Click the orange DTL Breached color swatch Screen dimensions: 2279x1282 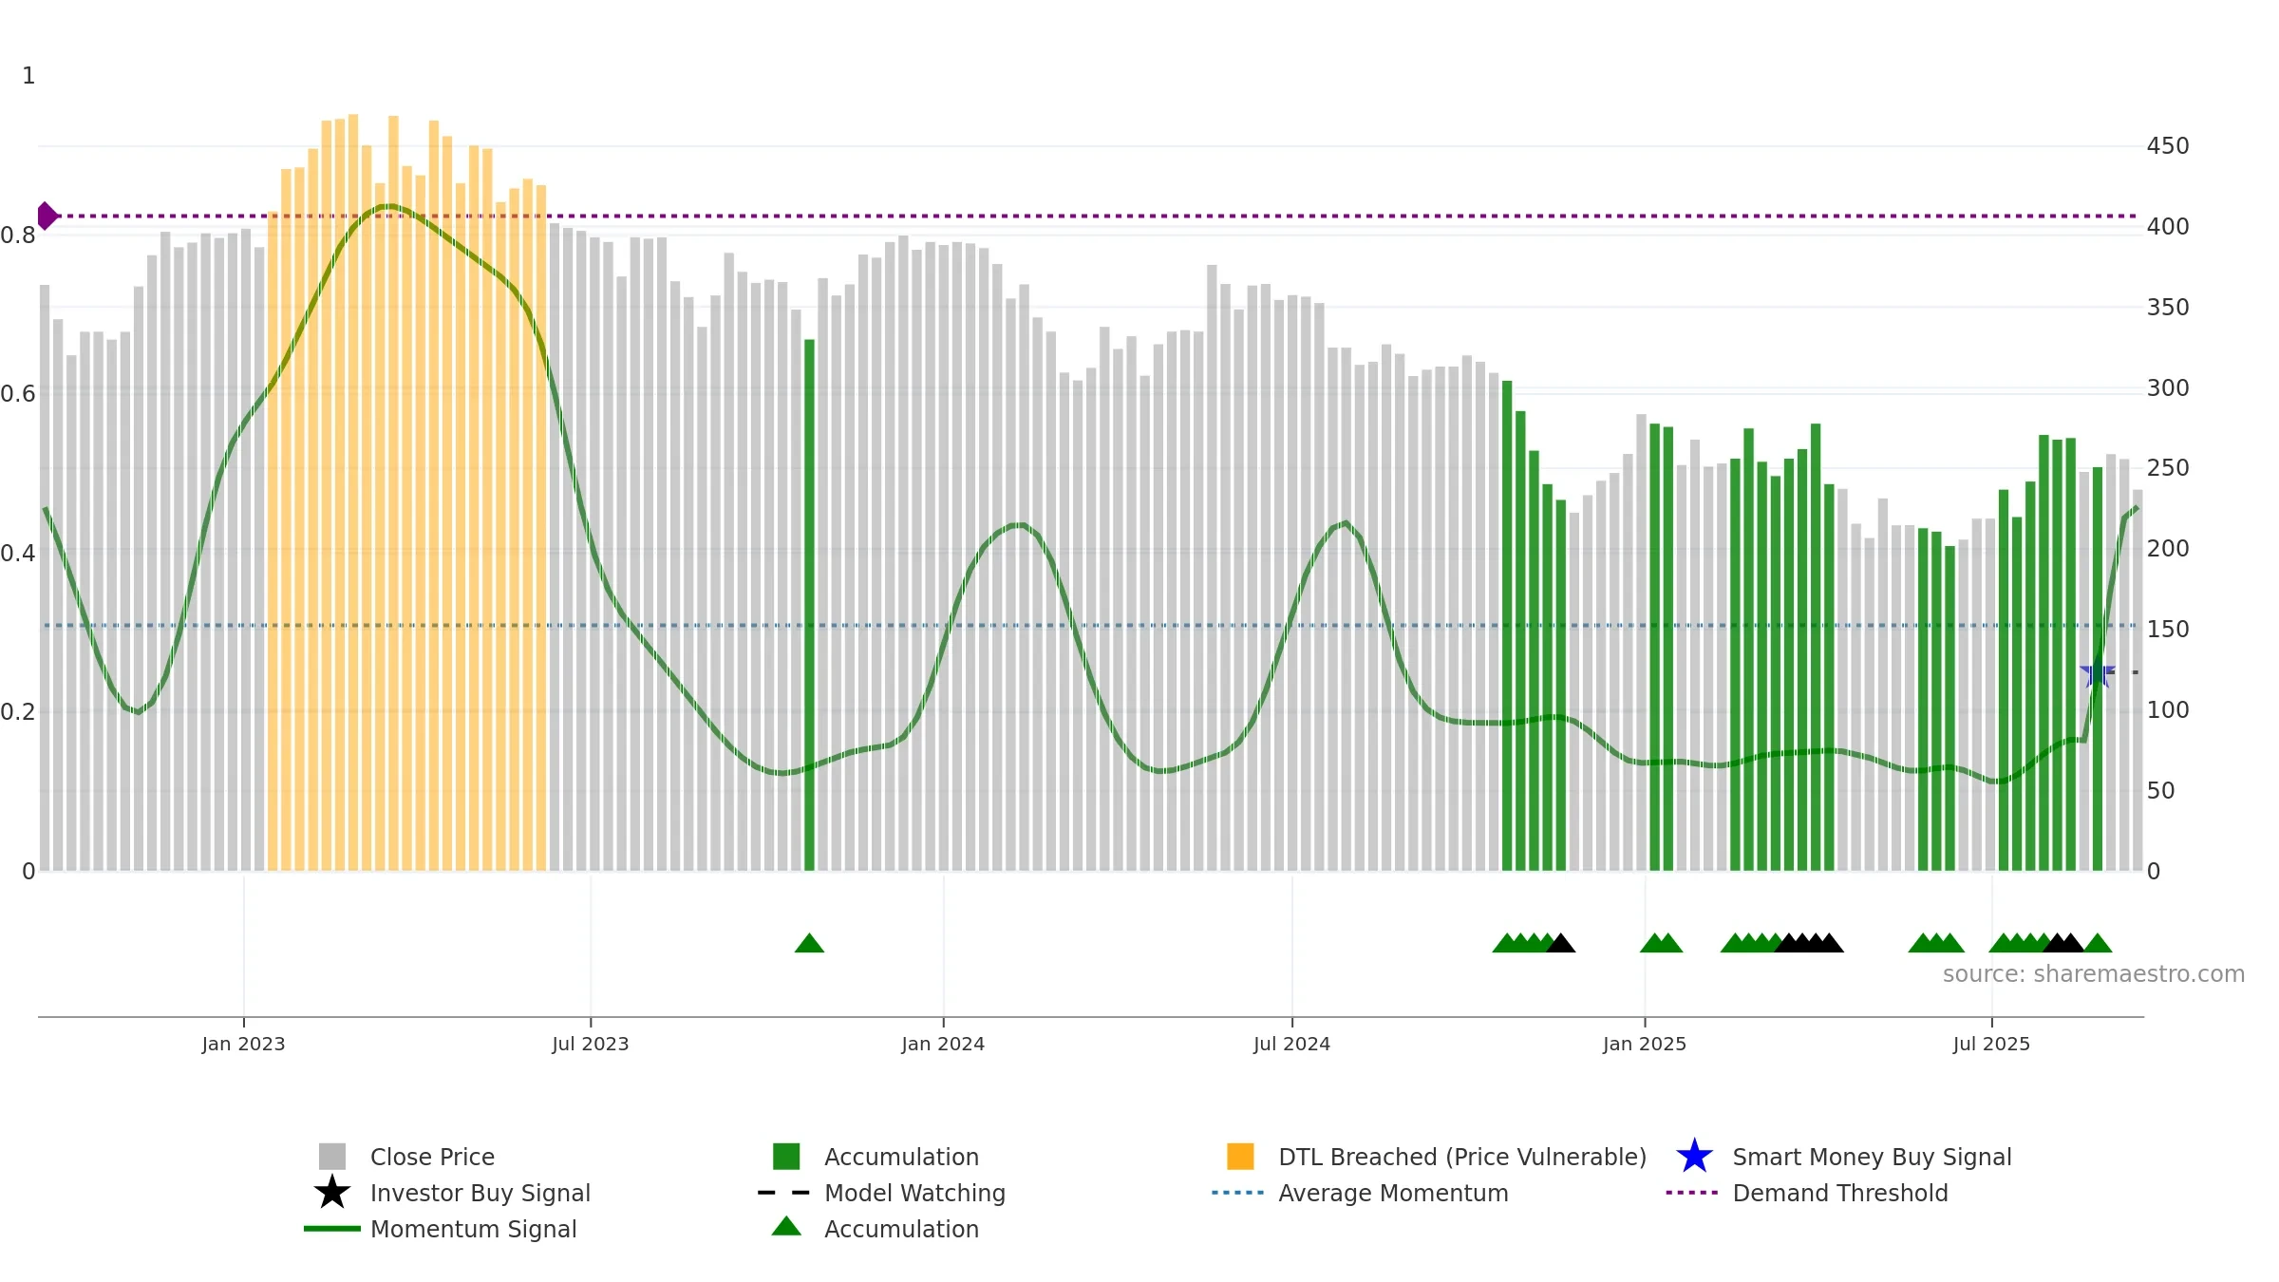(x=1240, y=1156)
